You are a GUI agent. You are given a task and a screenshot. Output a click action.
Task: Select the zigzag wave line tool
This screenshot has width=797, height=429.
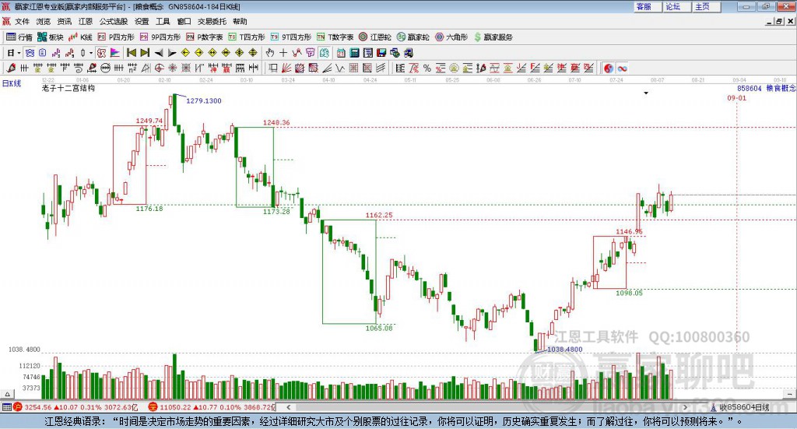340,68
